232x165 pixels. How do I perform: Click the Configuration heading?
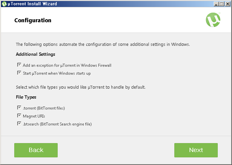point(33,21)
